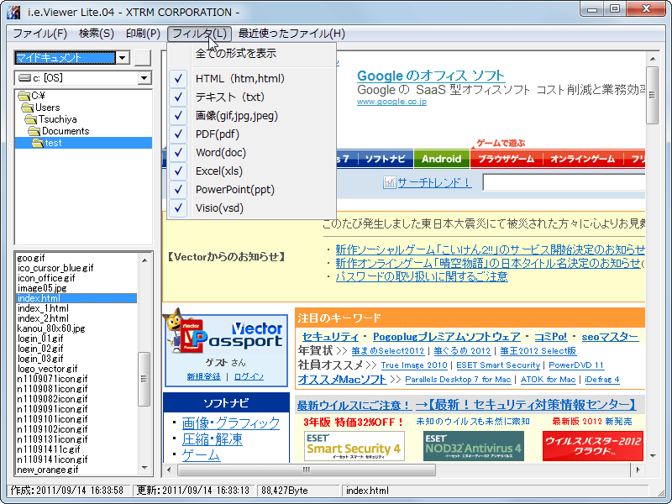
Task: Click web view scroll down arrow
Action: click(x=652, y=456)
